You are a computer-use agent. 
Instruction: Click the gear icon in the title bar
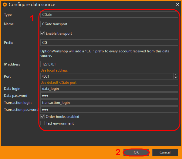coord(5,5)
